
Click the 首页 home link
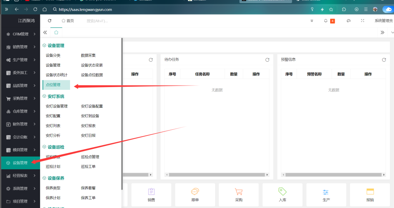pos(68,21)
